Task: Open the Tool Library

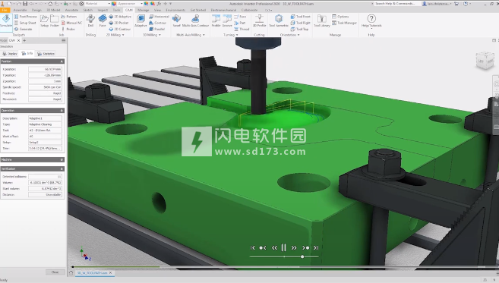Action: pos(322,21)
